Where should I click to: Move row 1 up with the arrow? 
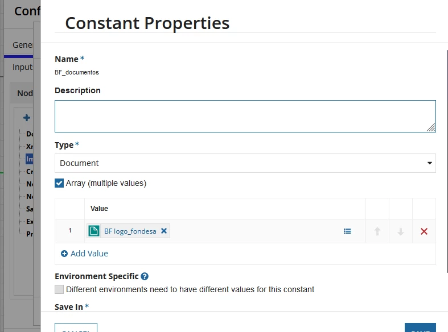click(x=377, y=231)
